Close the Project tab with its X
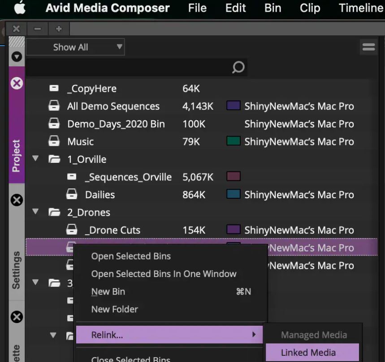 pos(17,83)
